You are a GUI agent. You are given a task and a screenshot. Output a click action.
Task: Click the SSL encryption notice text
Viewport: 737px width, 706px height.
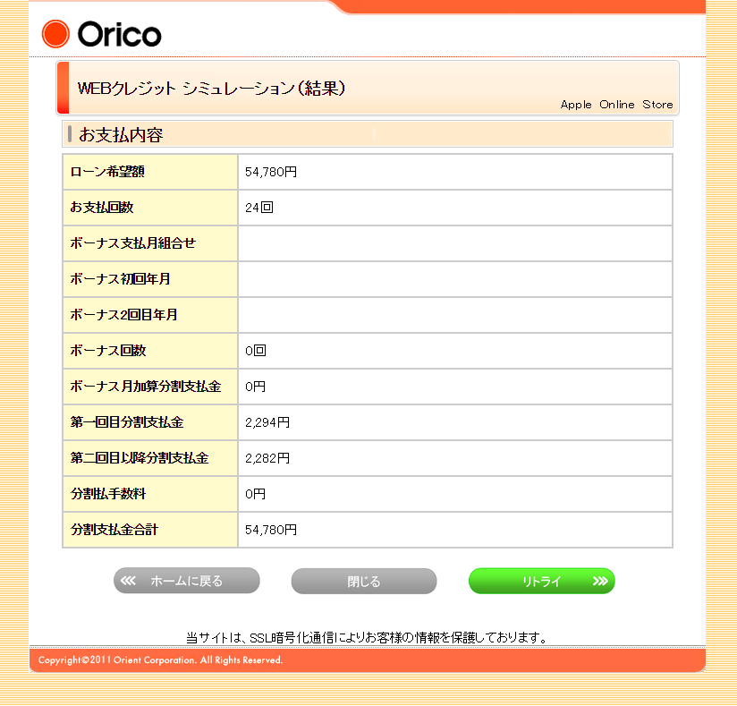pos(367,637)
